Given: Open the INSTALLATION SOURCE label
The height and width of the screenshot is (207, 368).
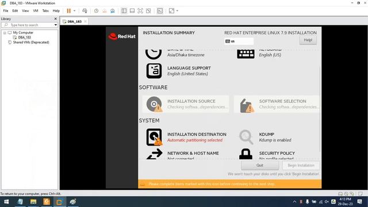Looking at the screenshot, I should 191,101.
